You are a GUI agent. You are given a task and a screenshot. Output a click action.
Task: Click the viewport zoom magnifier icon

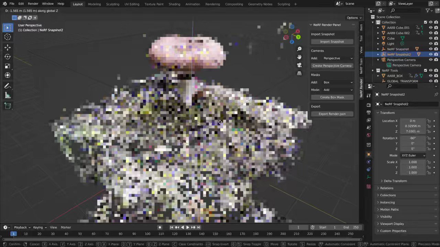(x=299, y=49)
